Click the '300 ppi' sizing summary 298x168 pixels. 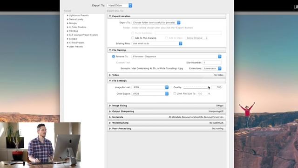pyautogui.click(x=220, y=105)
